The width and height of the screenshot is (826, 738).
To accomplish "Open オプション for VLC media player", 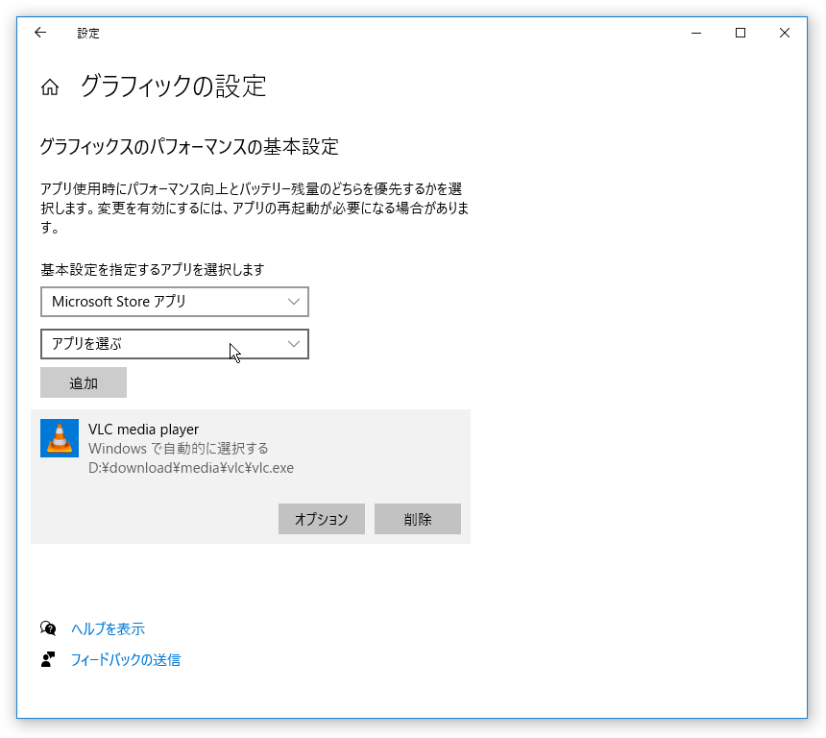I will pyautogui.click(x=322, y=519).
